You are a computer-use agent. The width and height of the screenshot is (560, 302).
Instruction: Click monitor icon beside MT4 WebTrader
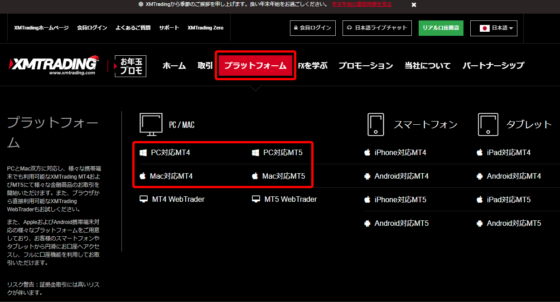click(144, 199)
